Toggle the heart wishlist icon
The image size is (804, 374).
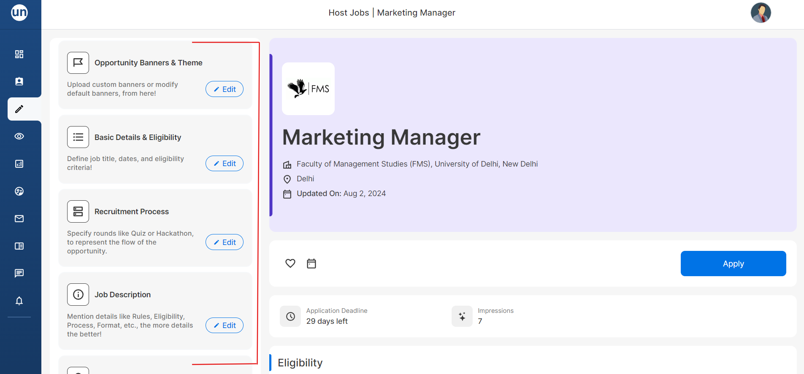[290, 264]
